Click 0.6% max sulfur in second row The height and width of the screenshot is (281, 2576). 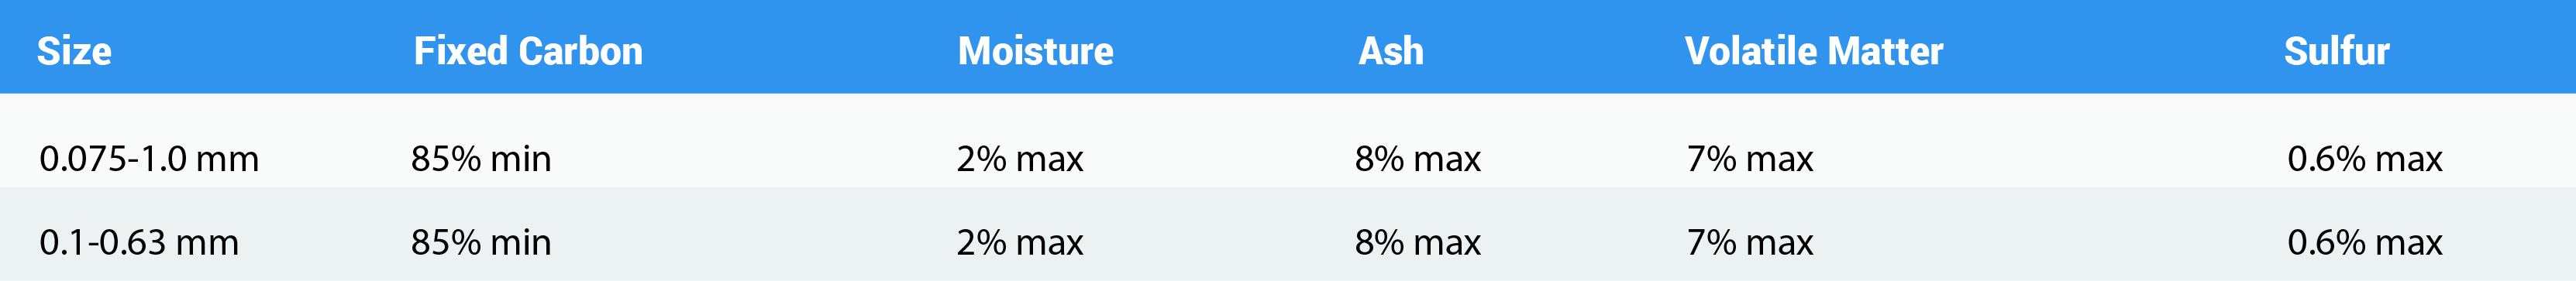pyautogui.click(x=2365, y=242)
